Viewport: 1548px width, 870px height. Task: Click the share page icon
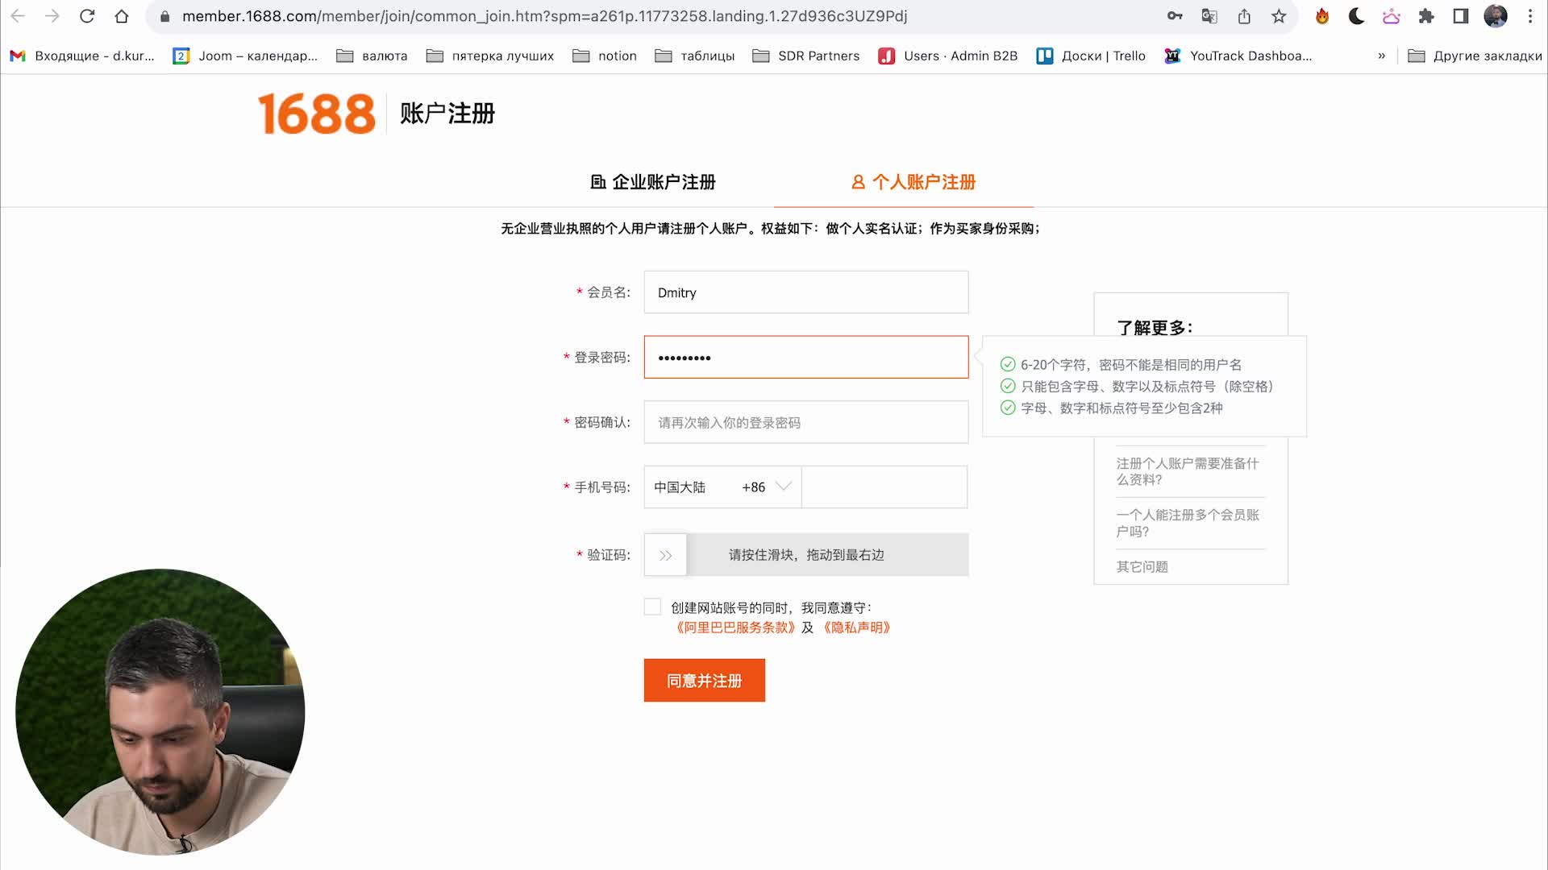click(1244, 16)
